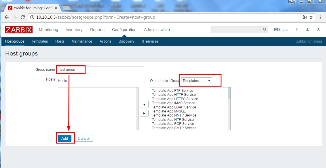Screen dimensions: 326x168
Task: Switch to Host groups submenu
Action: pyautogui.click(x=15, y=41)
